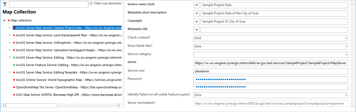Click the 'Map Collection' heading
Image resolution: width=356 pixels, height=112 pixels.
[19, 12]
